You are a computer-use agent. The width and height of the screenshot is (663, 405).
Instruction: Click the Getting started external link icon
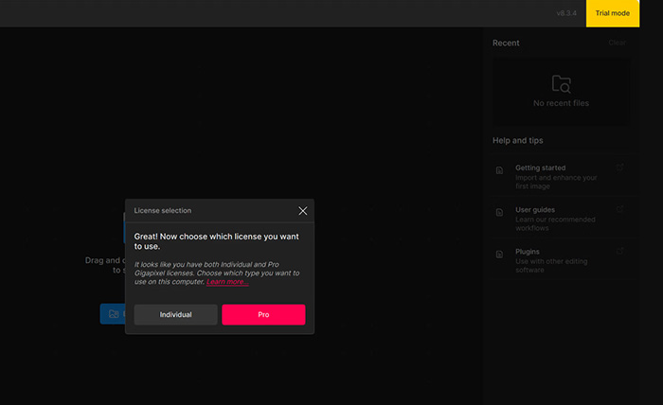[x=619, y=167]
